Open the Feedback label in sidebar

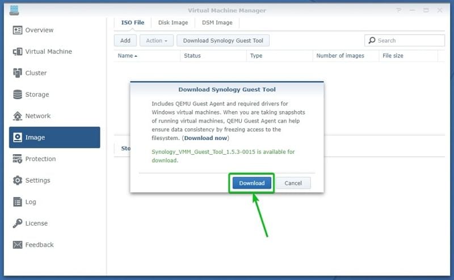pos(39,245)
